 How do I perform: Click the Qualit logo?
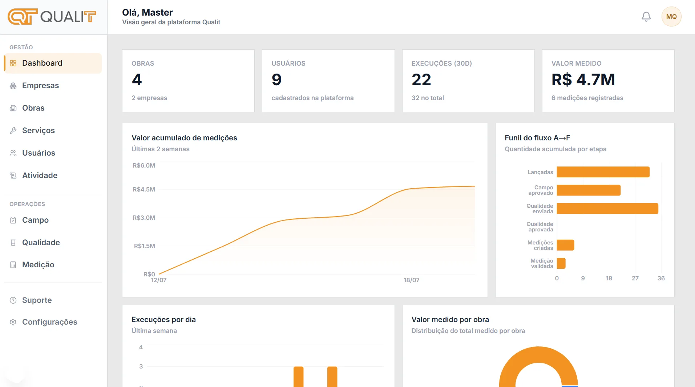tap(52, 17)
